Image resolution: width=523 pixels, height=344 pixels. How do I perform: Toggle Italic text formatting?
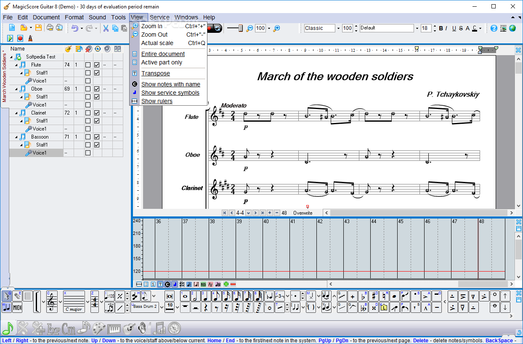(x=447, y=28)
